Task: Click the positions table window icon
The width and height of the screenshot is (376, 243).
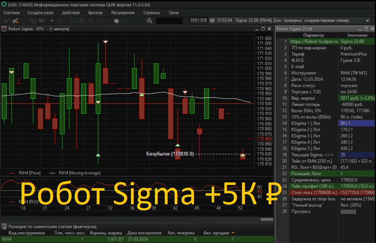Action: tap(4, 227)
